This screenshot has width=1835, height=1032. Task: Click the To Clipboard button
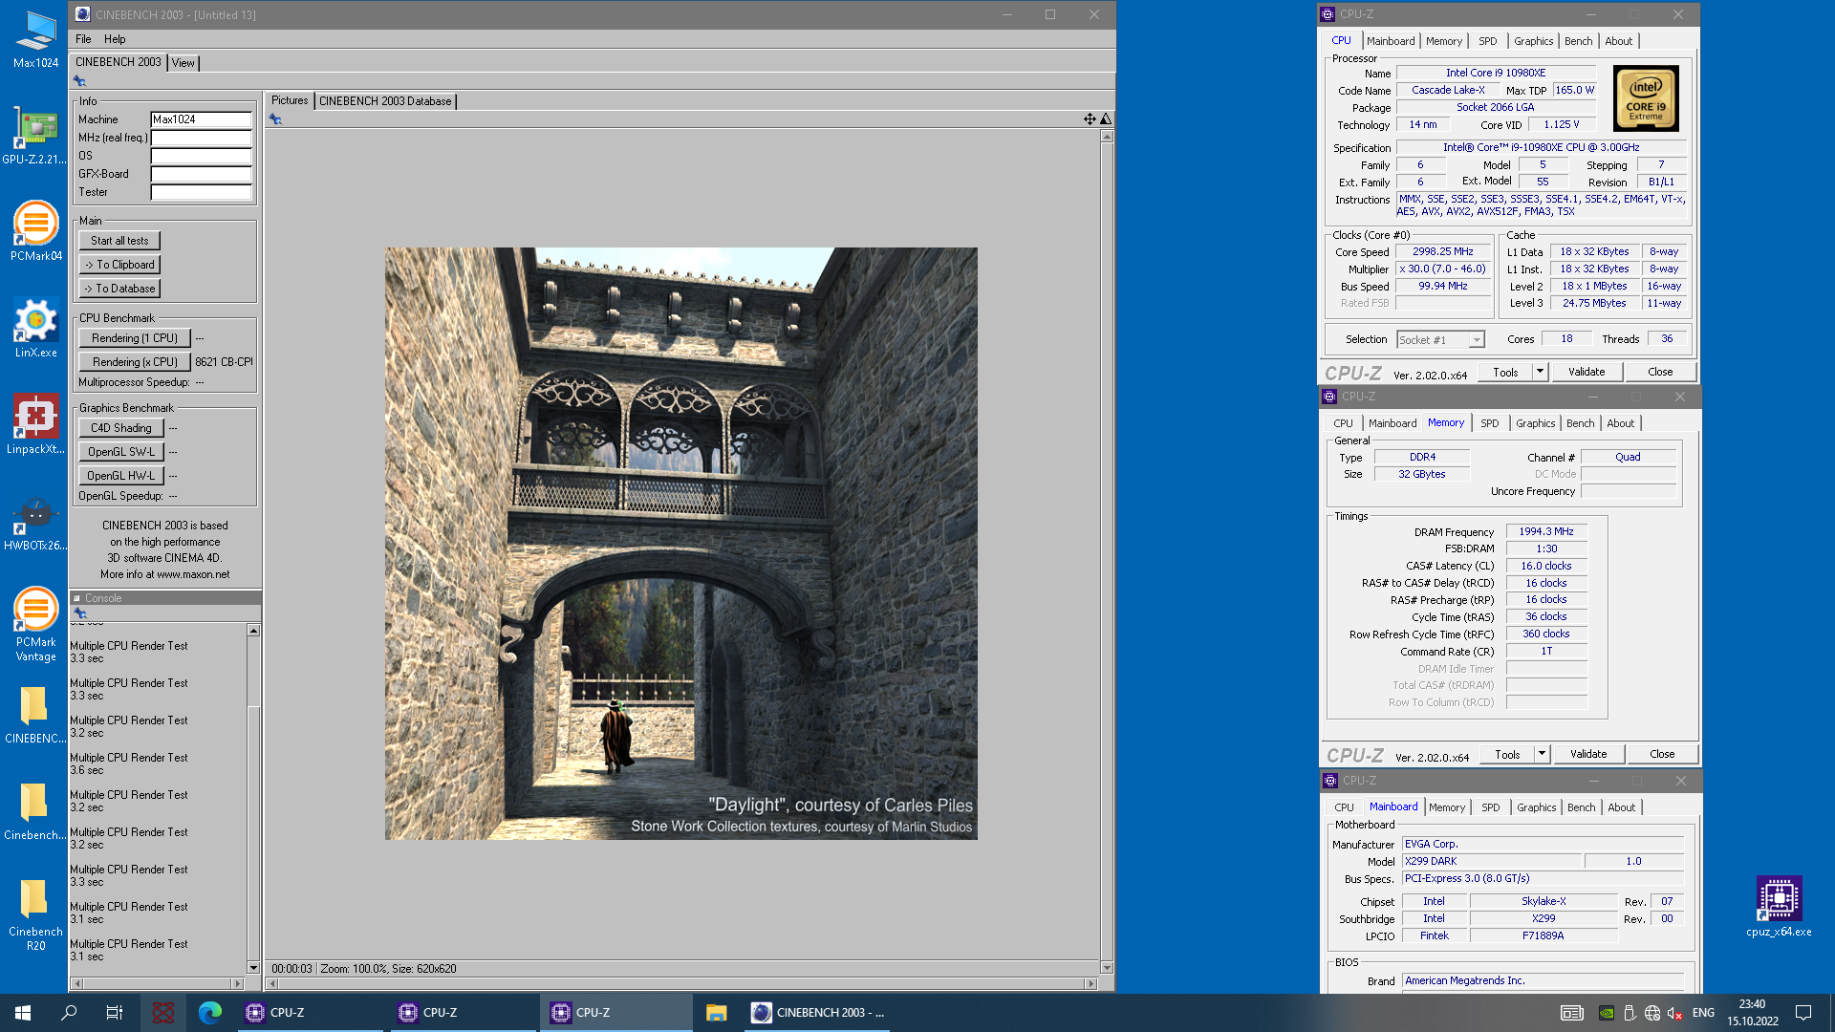[119, 265]
